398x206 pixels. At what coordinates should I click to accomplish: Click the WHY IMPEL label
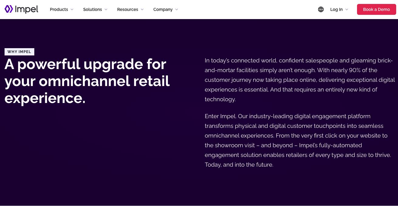coord(19,52)
